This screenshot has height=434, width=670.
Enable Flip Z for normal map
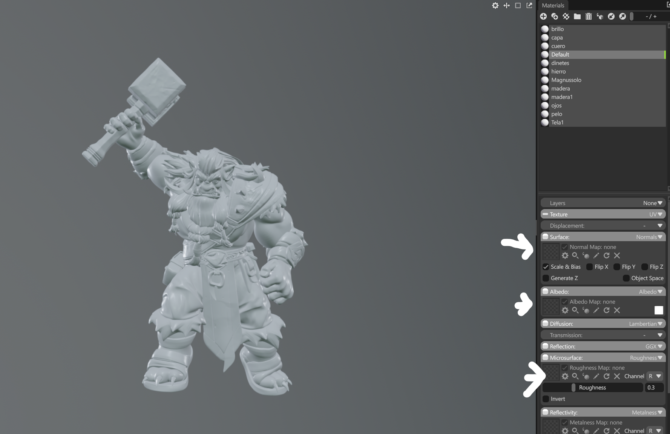tap(645, 267)
